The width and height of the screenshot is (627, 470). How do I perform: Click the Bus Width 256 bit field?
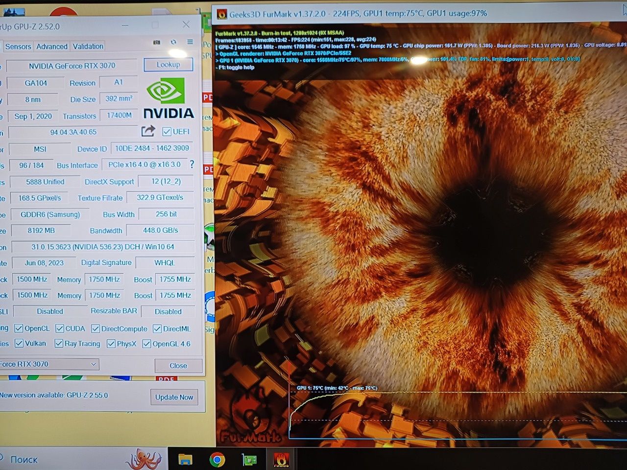(x=167, y=214)
